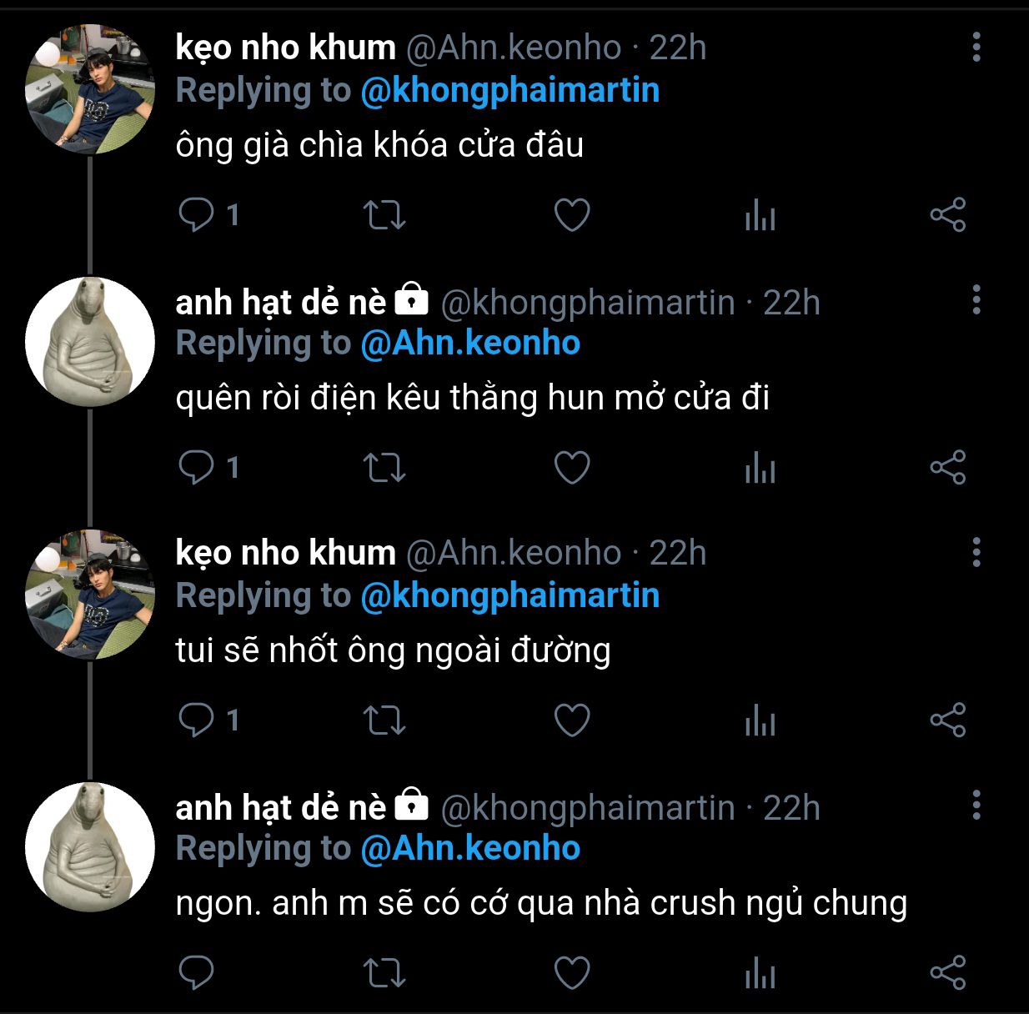Like the "quên rồi điện kêu" tweet
This screenshot has width=1029, height=1014.
572,468
